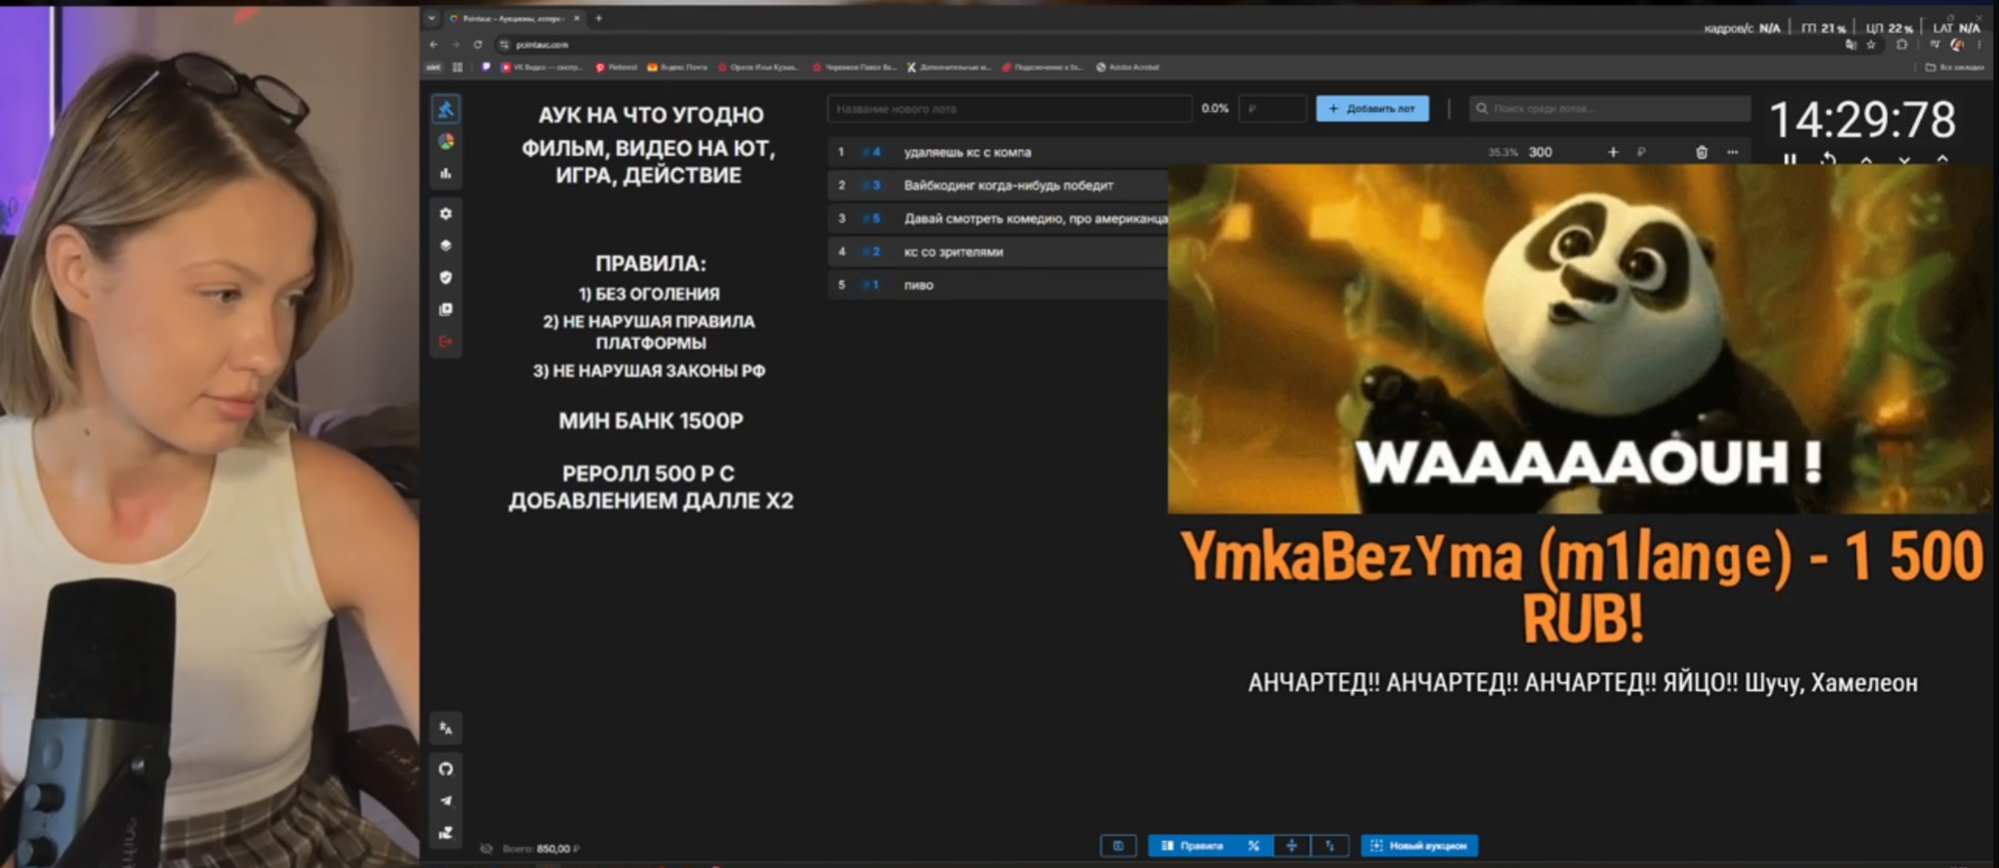
Task: Open the bar chart statistics page
Action: (x=446, y=174)
